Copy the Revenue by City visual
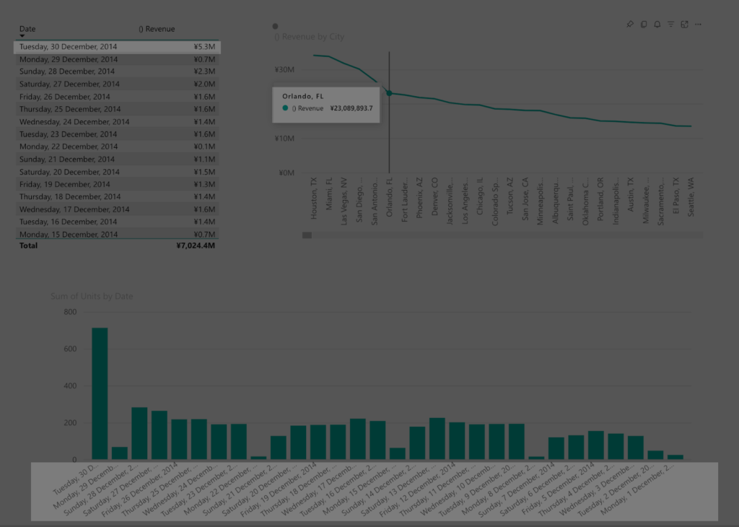Viewport: 739px width, 527px height. point(644,25)
